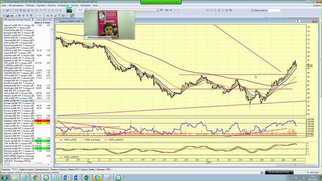The height and width of the screenshot is (181, 322).
Task: Open the Настройки menu
Action: [85, 6]
